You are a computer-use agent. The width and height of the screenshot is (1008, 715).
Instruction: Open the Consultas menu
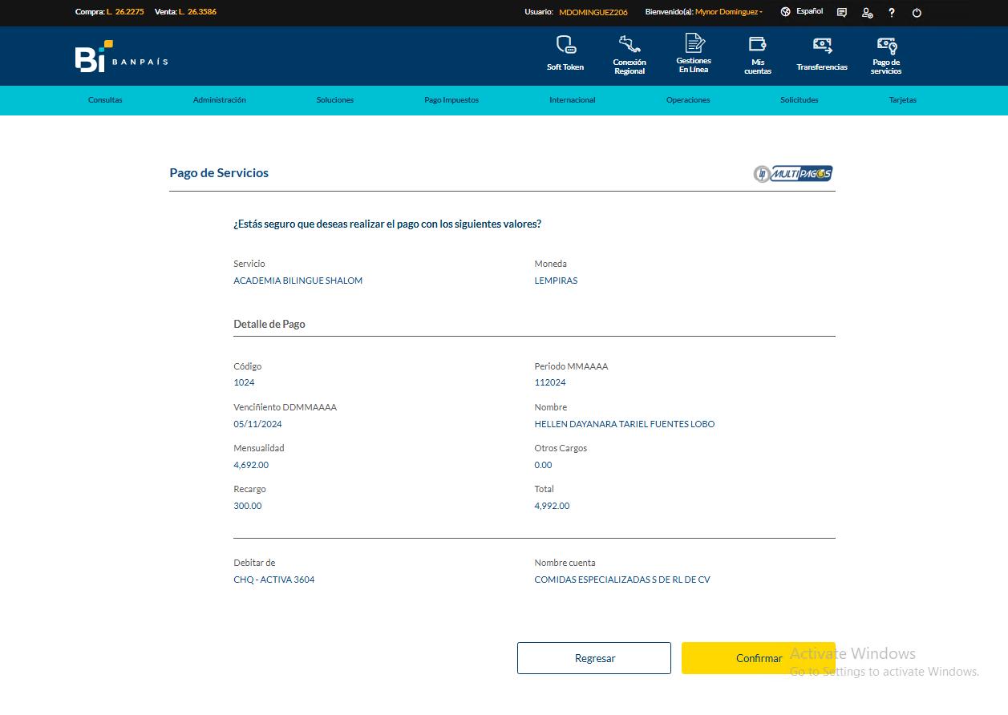point(105,100)
